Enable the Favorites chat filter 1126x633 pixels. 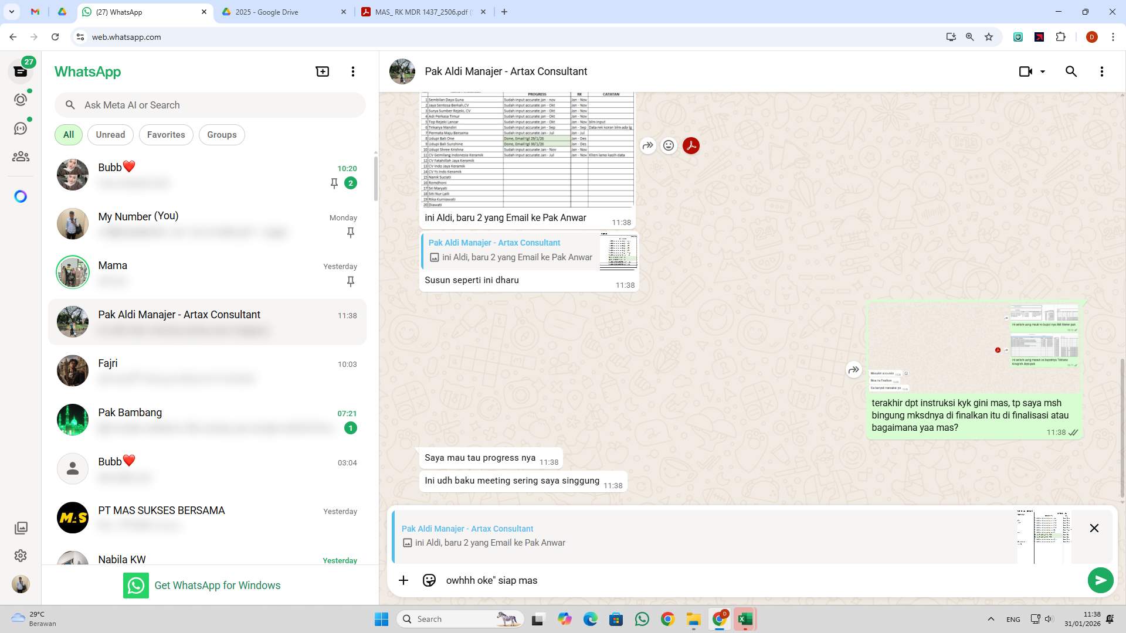point(166,134)
